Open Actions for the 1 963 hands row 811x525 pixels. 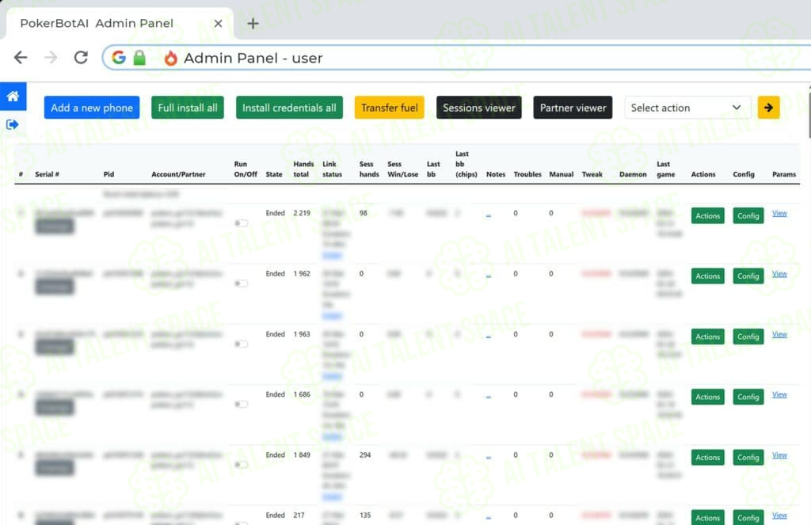707,337
